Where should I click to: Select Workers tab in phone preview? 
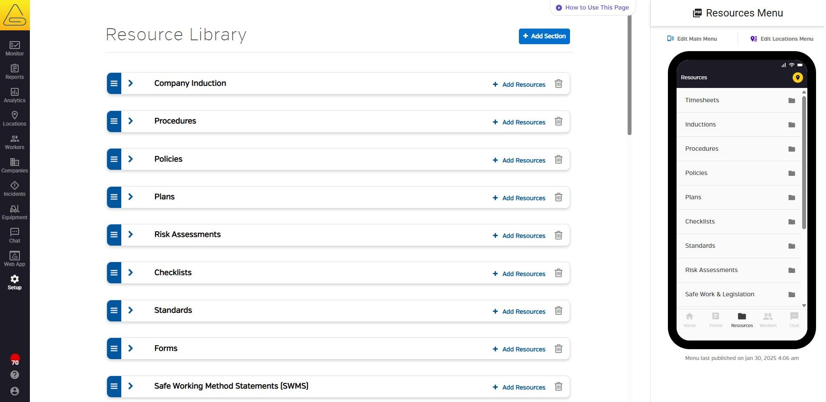[x=768, y=320]
